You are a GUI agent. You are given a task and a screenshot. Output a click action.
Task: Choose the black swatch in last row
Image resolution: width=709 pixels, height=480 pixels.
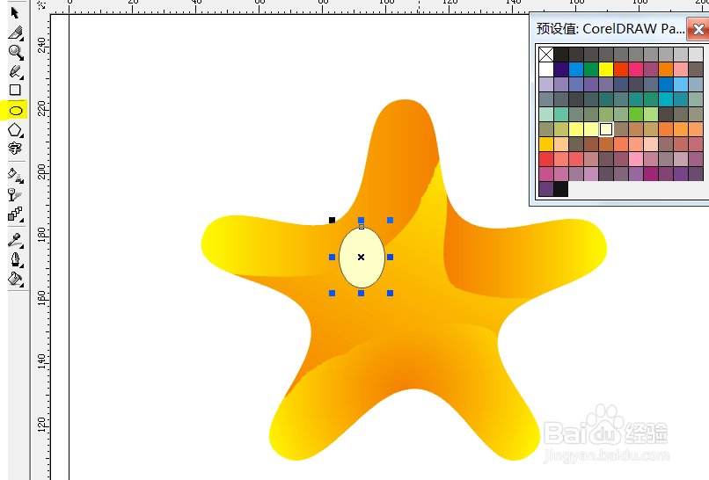point(561,189)
